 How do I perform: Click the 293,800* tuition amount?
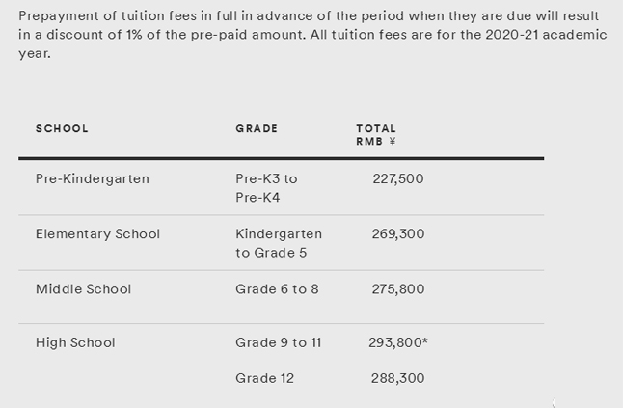tap(398, 342)
